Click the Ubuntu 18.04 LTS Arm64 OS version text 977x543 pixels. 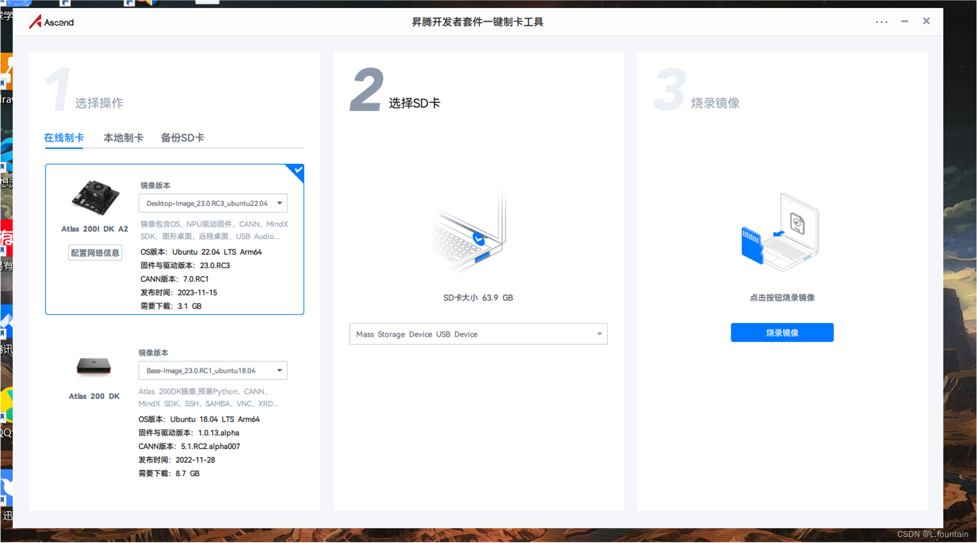click(199, 419)
